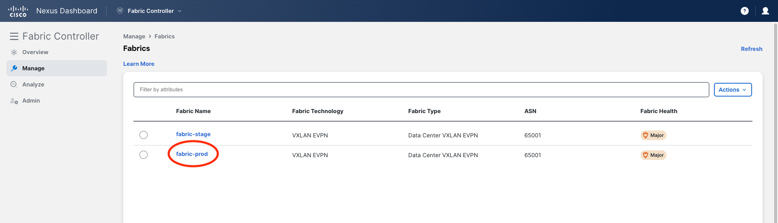Open the fabric-stage link

click(x=193, y=134)
